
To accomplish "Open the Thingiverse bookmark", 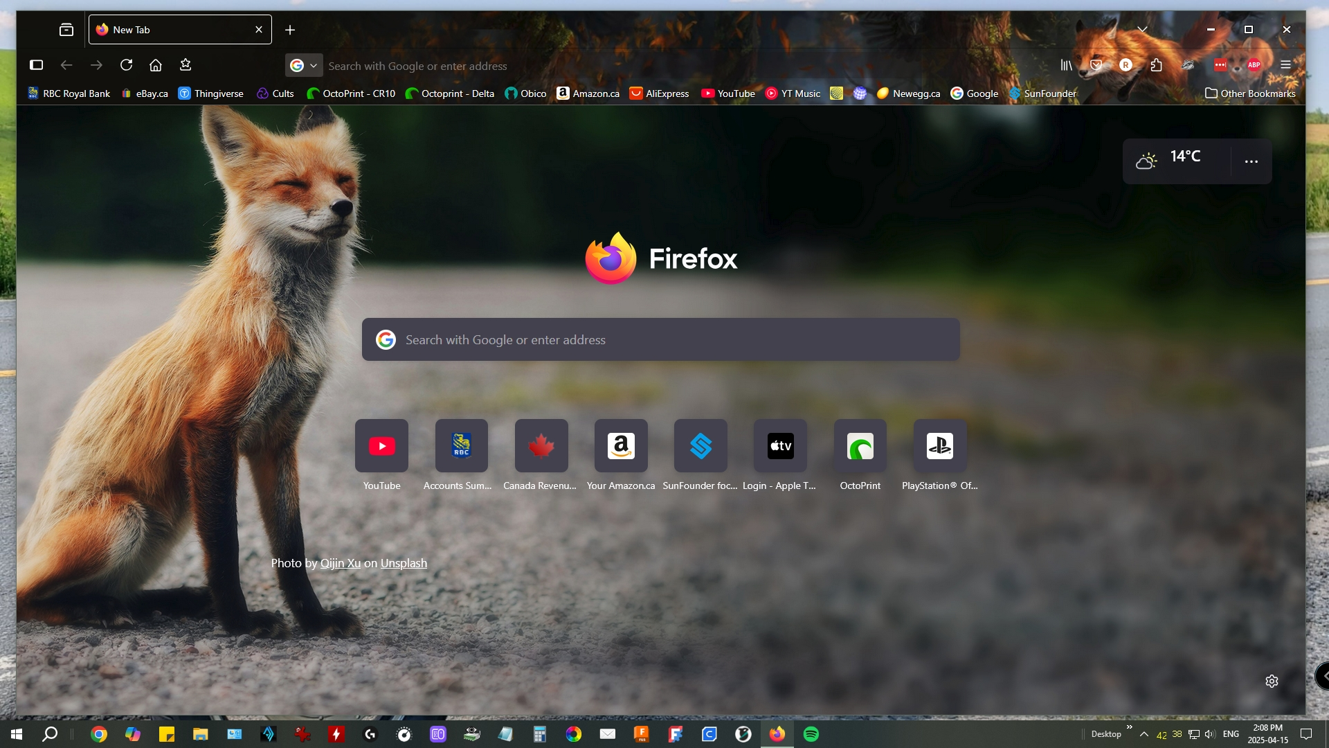I will 211,93.
